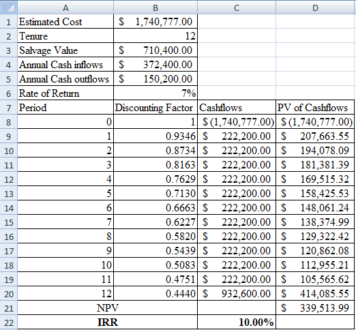The image size is (356, 330).
Task: Select discounting factor 0.6227
Action: tap(155, 222)
